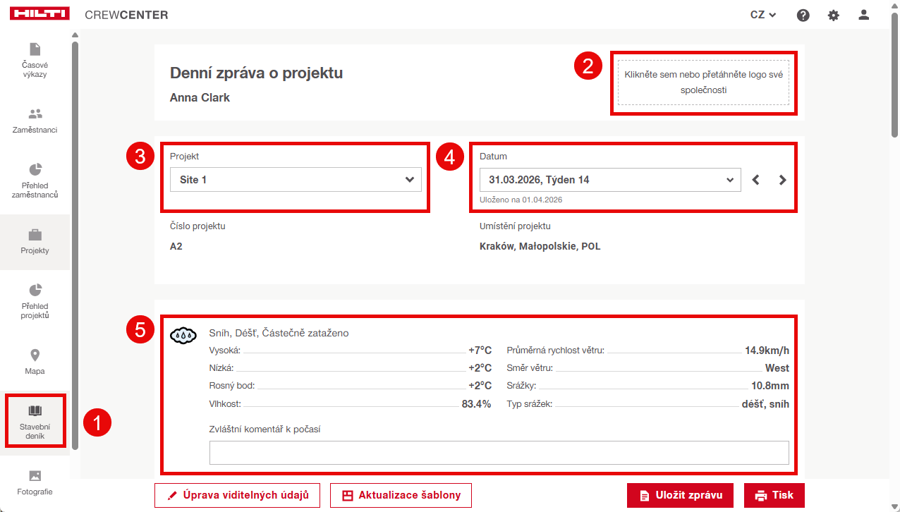
Task: Click Uložit zprávu button
Action: (680, 495)
